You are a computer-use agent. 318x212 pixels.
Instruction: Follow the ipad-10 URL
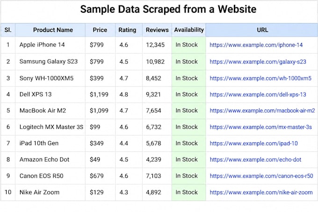(253, 143)
